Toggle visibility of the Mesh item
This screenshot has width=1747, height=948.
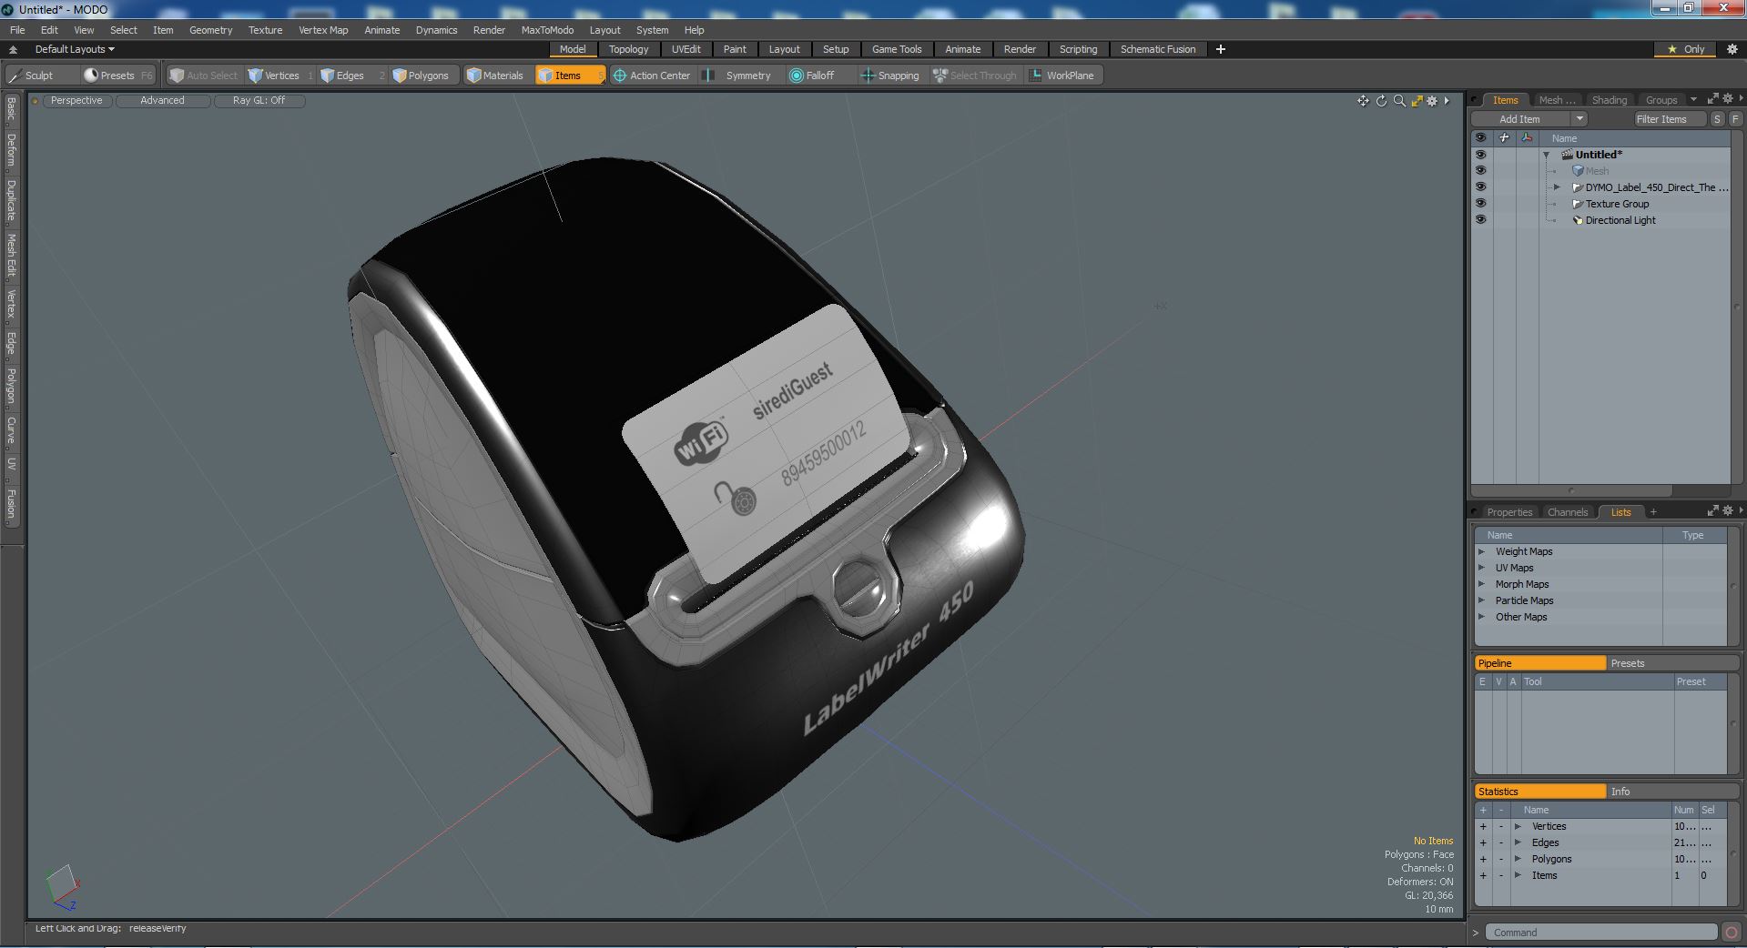click(x=1480, y=171)
